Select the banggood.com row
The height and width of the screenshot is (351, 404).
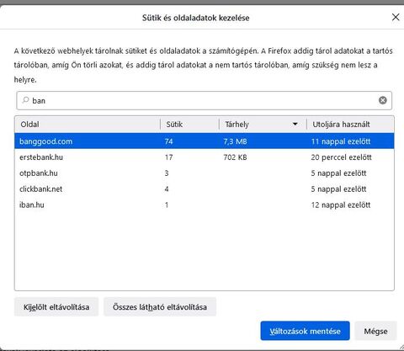205,141
